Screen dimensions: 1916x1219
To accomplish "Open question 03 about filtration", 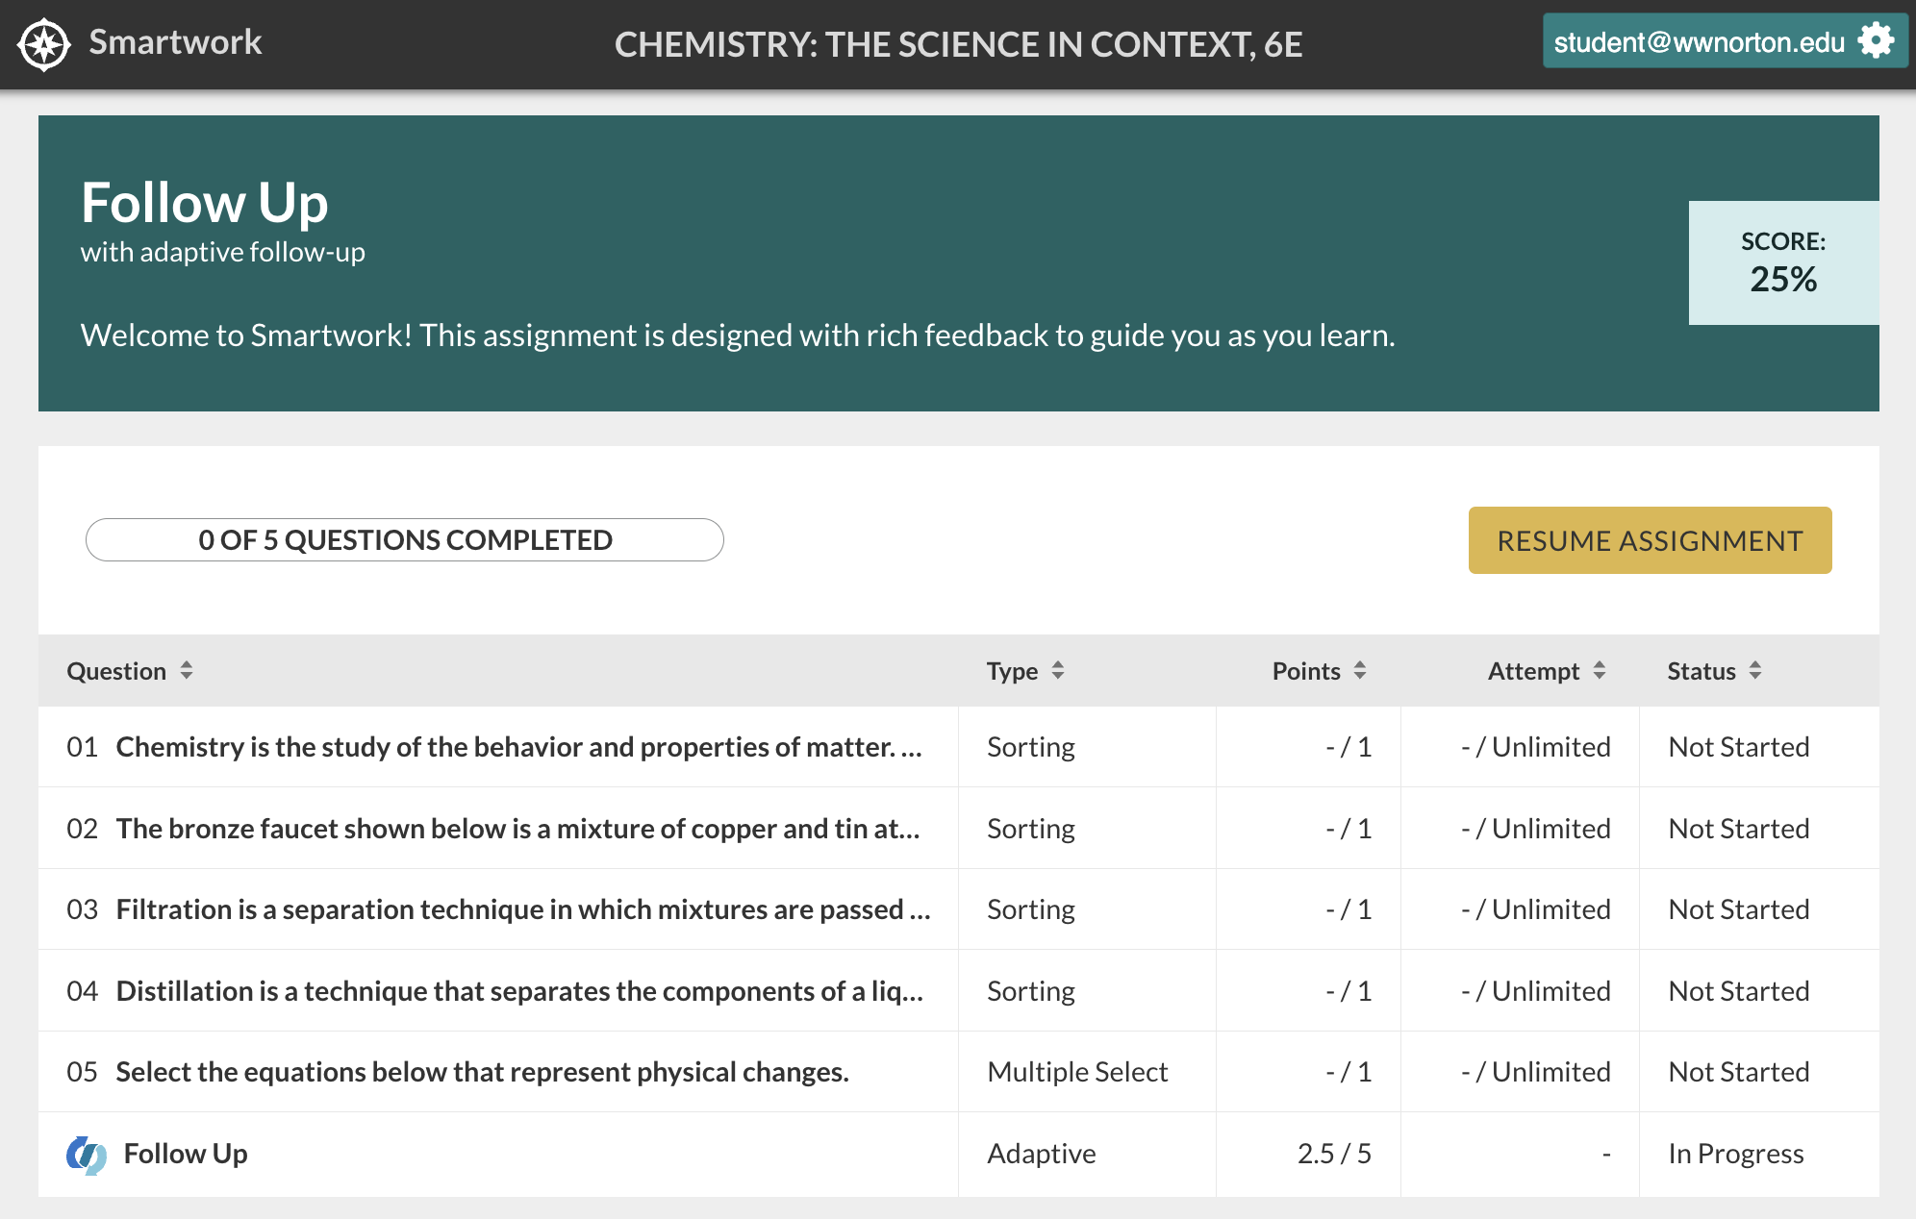I will 522,909.
